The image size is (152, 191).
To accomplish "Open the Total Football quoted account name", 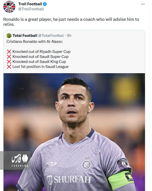I will 25,36.
